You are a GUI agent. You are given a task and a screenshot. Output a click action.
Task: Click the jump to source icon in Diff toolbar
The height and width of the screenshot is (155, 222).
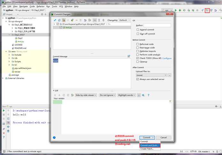click(72, 95)
